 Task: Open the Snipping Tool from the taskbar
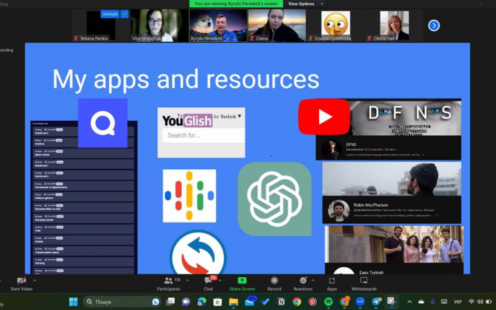392,302
